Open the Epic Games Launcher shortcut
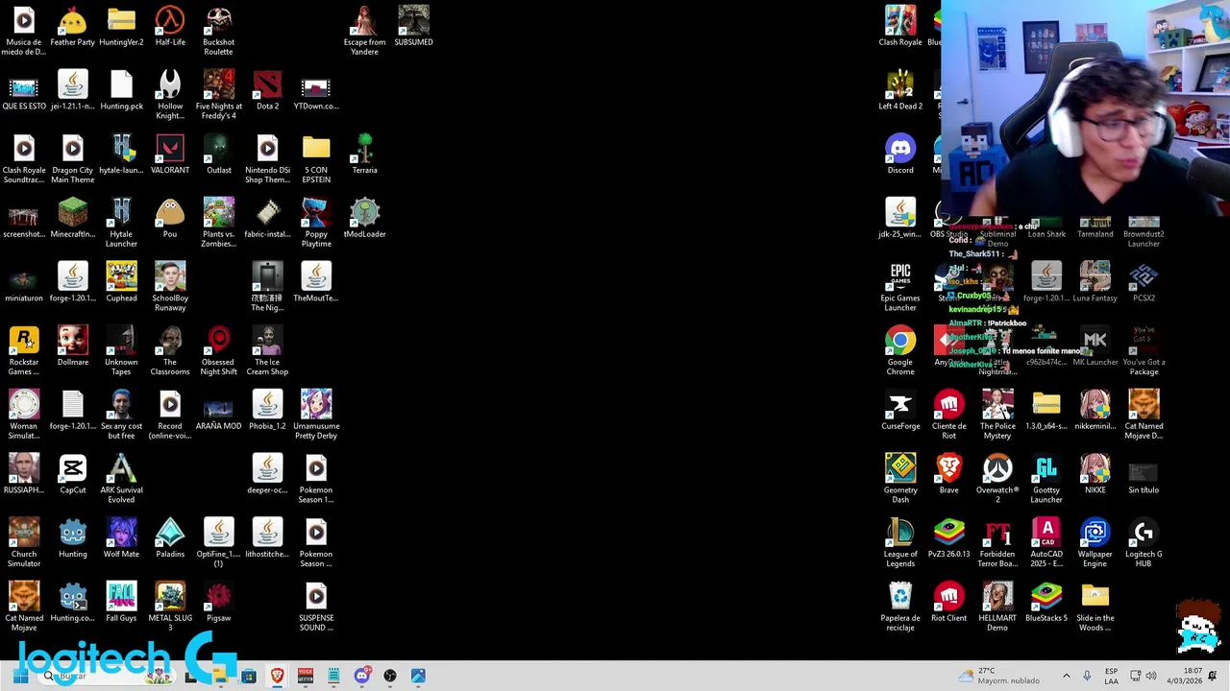 point(900,287)
